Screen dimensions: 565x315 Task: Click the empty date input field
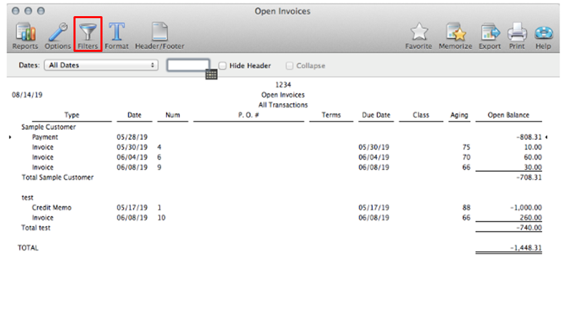pyautogui.click(x=188, y=65)
